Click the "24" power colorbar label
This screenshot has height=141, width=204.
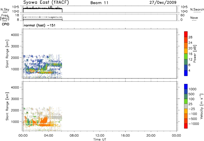click(x=190, y=43)
